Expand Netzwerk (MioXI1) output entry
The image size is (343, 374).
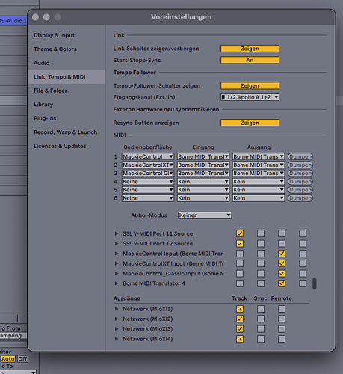[116, 309]
